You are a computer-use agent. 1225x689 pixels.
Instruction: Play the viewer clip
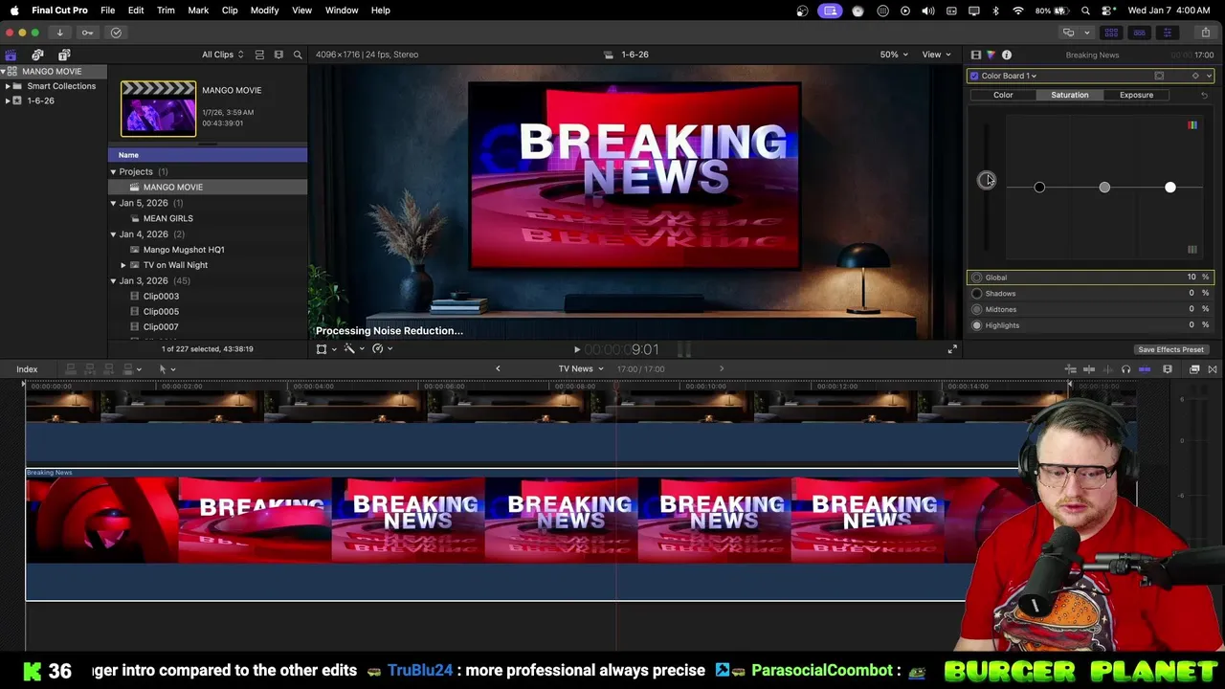(576, 350)
